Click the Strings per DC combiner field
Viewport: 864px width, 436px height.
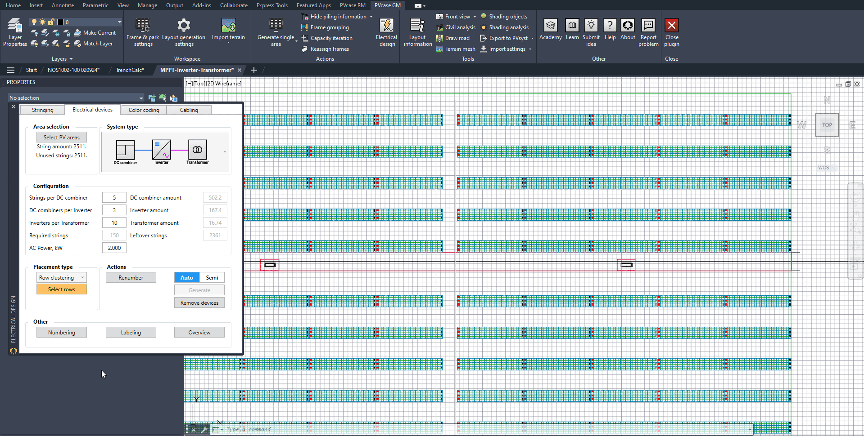point(114,198)
